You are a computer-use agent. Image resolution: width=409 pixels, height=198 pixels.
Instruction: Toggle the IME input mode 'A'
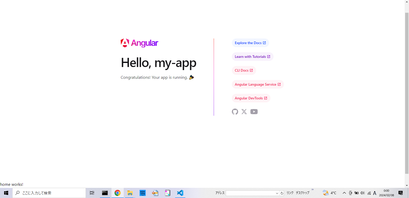point(375,193)
